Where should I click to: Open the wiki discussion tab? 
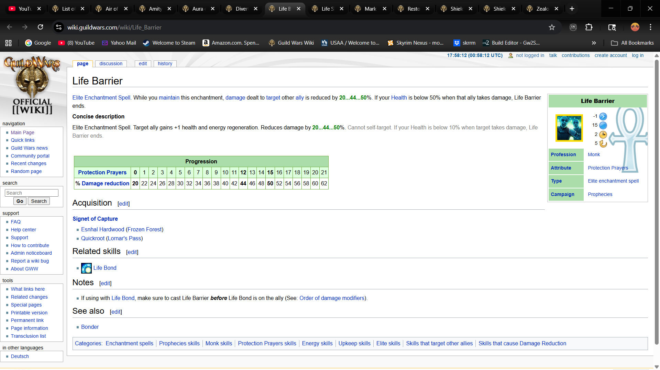[x=111, y=63]
